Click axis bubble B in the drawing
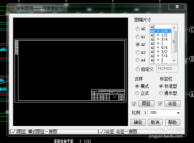Screen dimensions: 194x143 192,59
